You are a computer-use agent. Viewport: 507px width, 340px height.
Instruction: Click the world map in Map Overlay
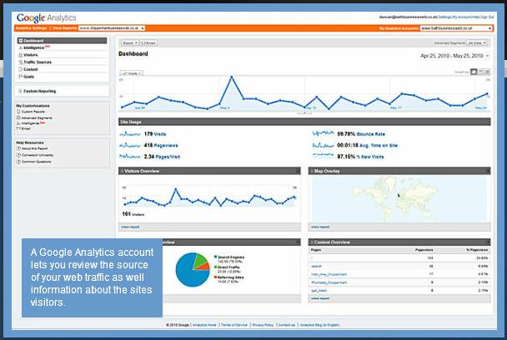pos(399,198)
